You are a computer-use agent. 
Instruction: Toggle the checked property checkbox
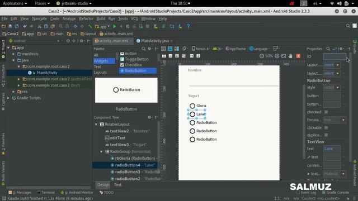coord(326,112)
